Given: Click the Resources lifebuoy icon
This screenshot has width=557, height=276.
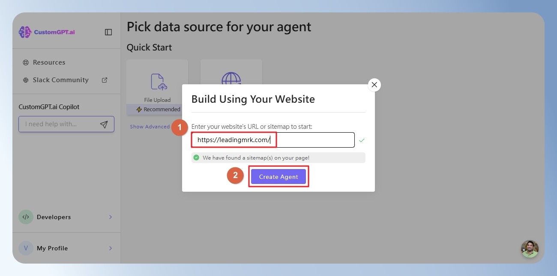Looking at the screenshot, I should click(26, 62).
